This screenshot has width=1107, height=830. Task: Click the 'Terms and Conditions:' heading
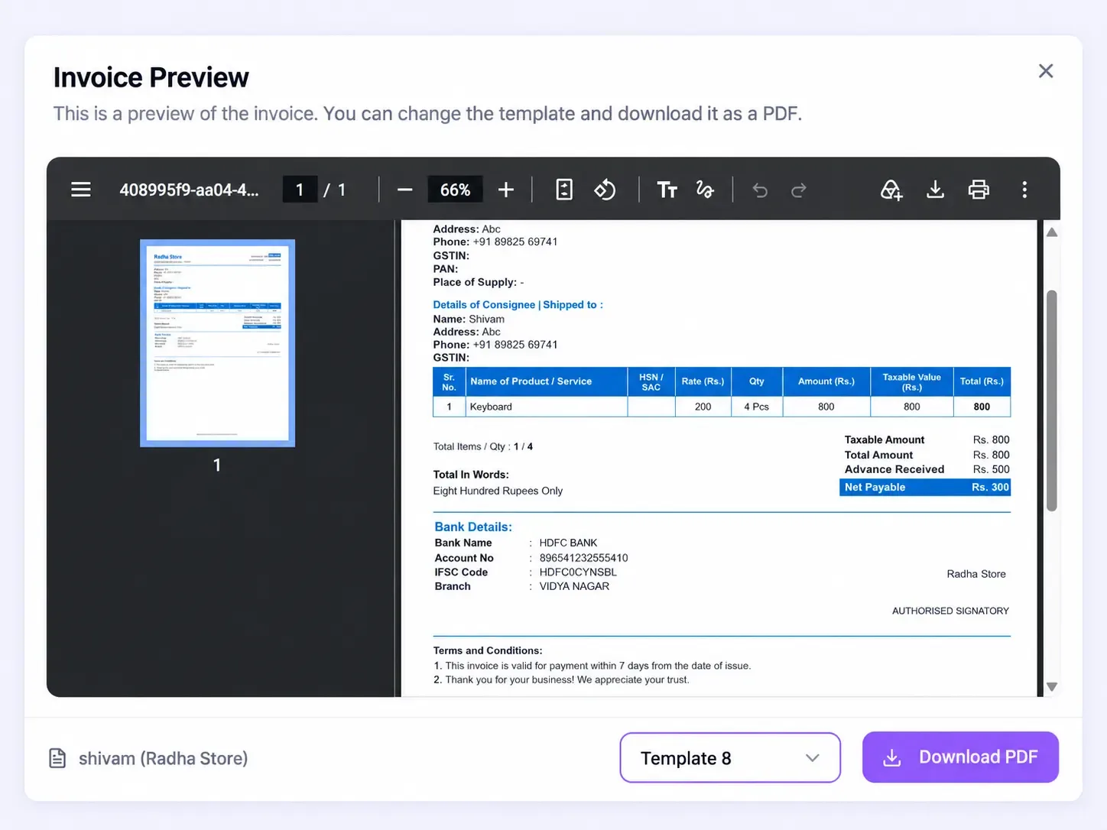click(x=488, y=650)
